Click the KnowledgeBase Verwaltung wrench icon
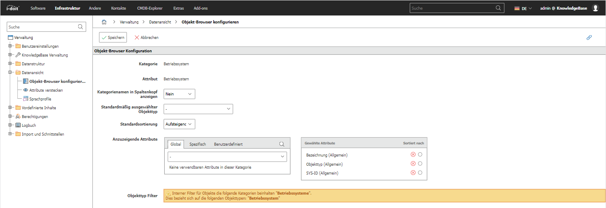Screen dimensions: 606x208 18,55
